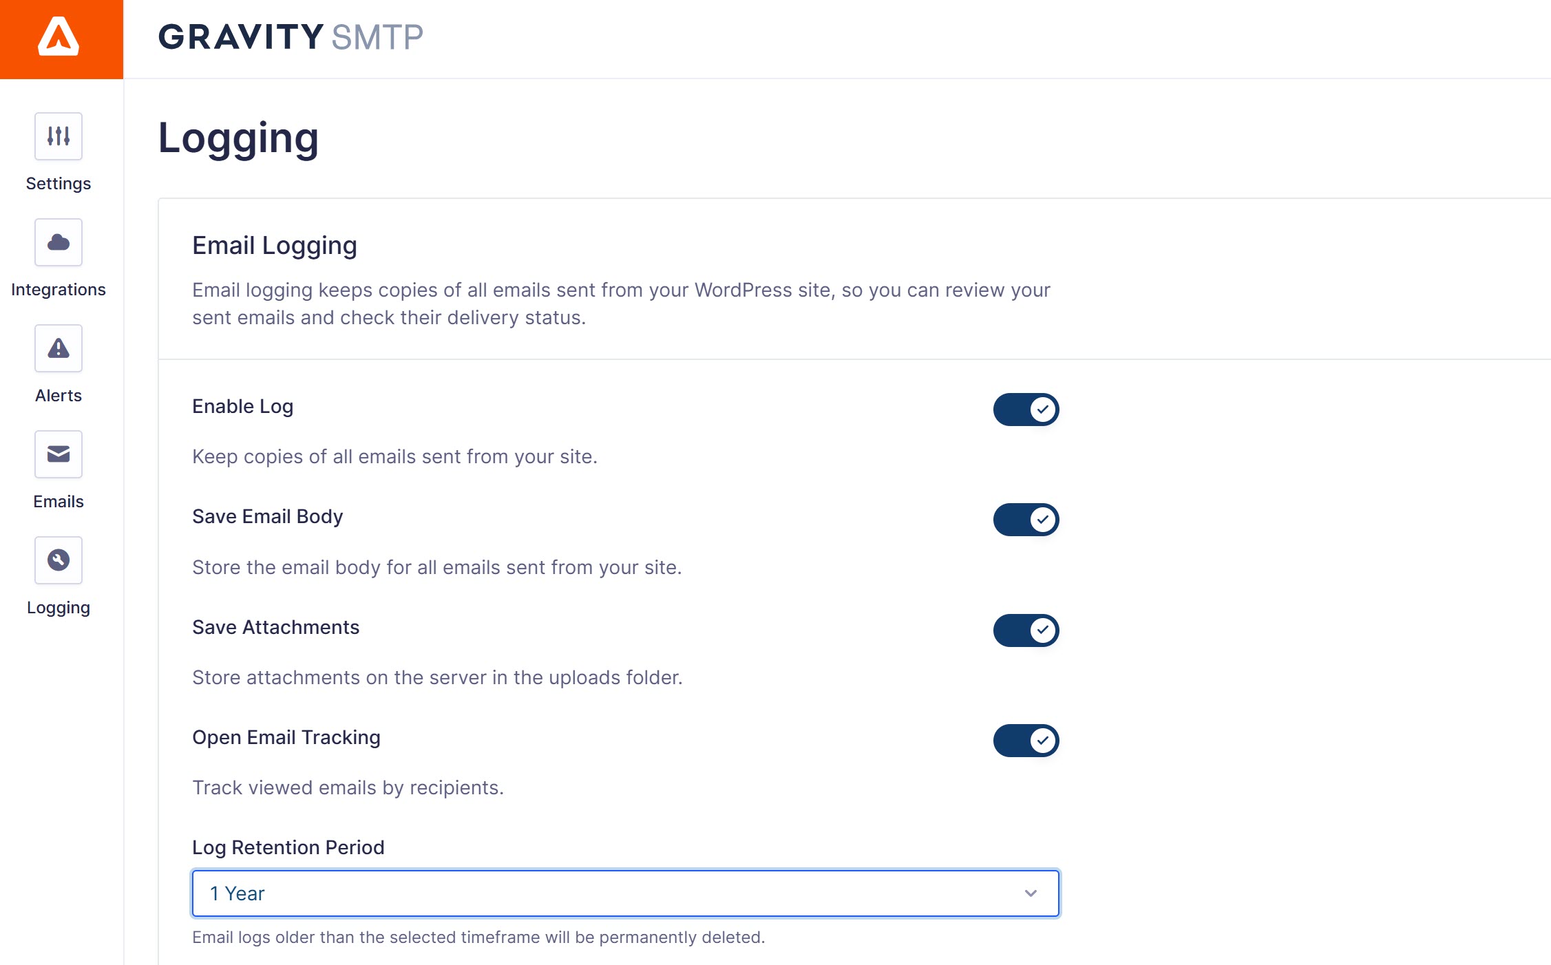Click the Logging sidebar label
1551x965 pixels.
59,608
